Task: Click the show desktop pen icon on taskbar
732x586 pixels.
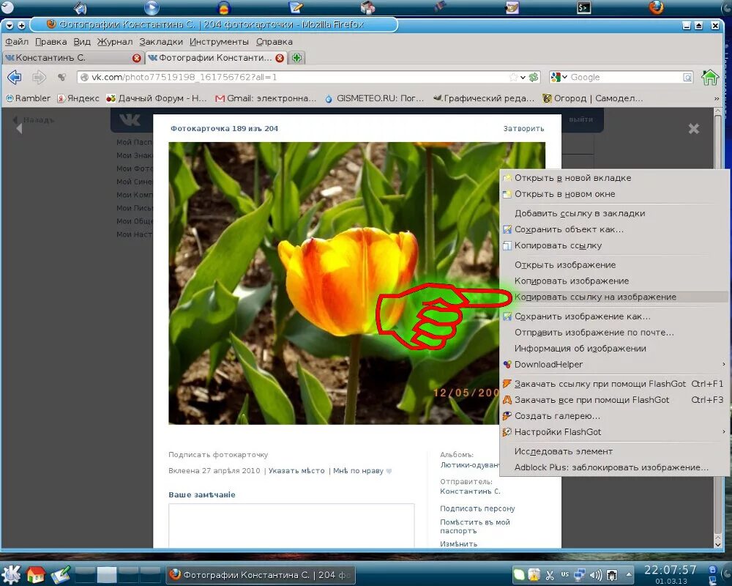Action: coord(60,574)
